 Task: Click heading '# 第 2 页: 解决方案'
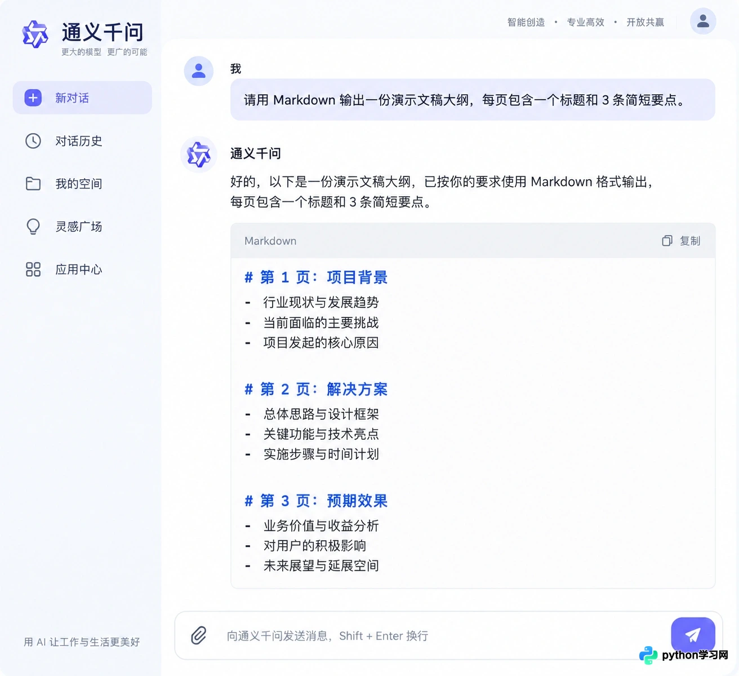tap(316, 389)
